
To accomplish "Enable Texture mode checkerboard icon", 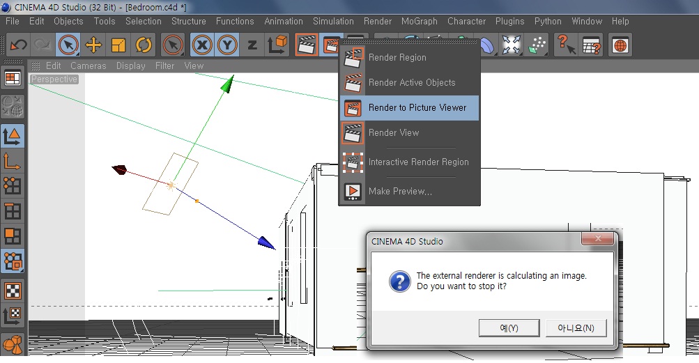I will pyautogui.click(x=12, y=291).
